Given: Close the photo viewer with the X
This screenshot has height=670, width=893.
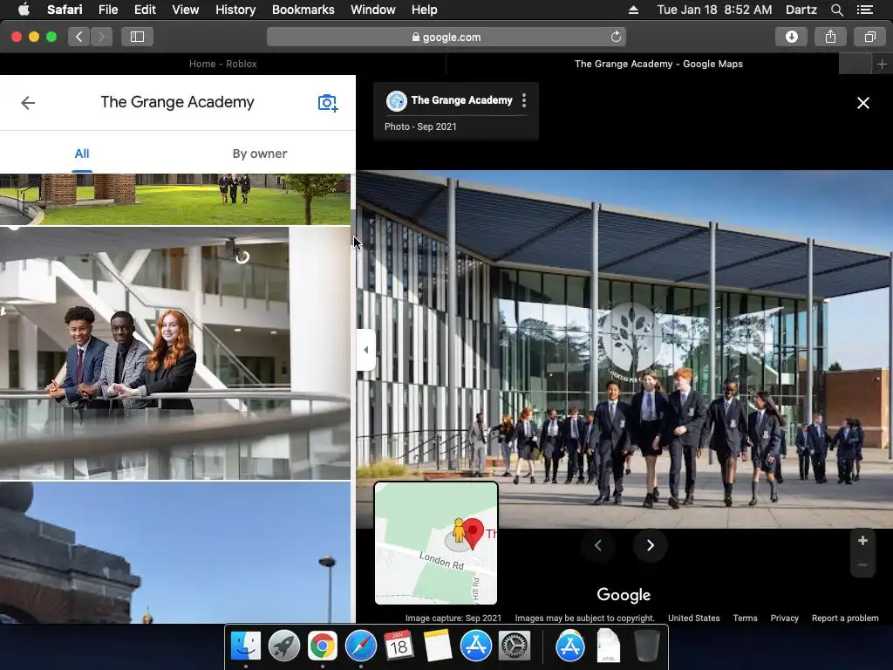Looking at the screenshot, I should [x=862, y=103].
